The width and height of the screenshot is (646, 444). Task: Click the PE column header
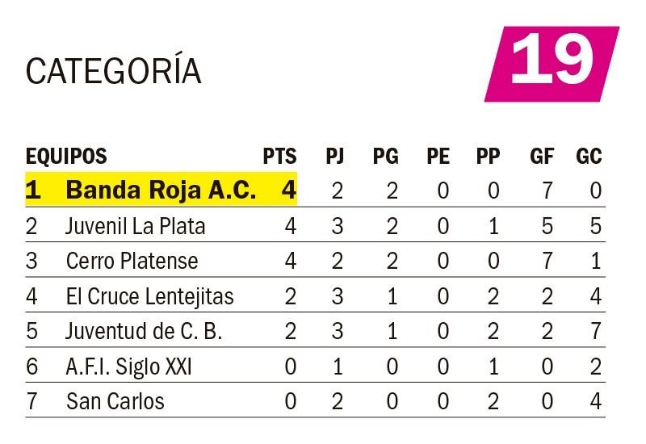(x=438, y=156)
